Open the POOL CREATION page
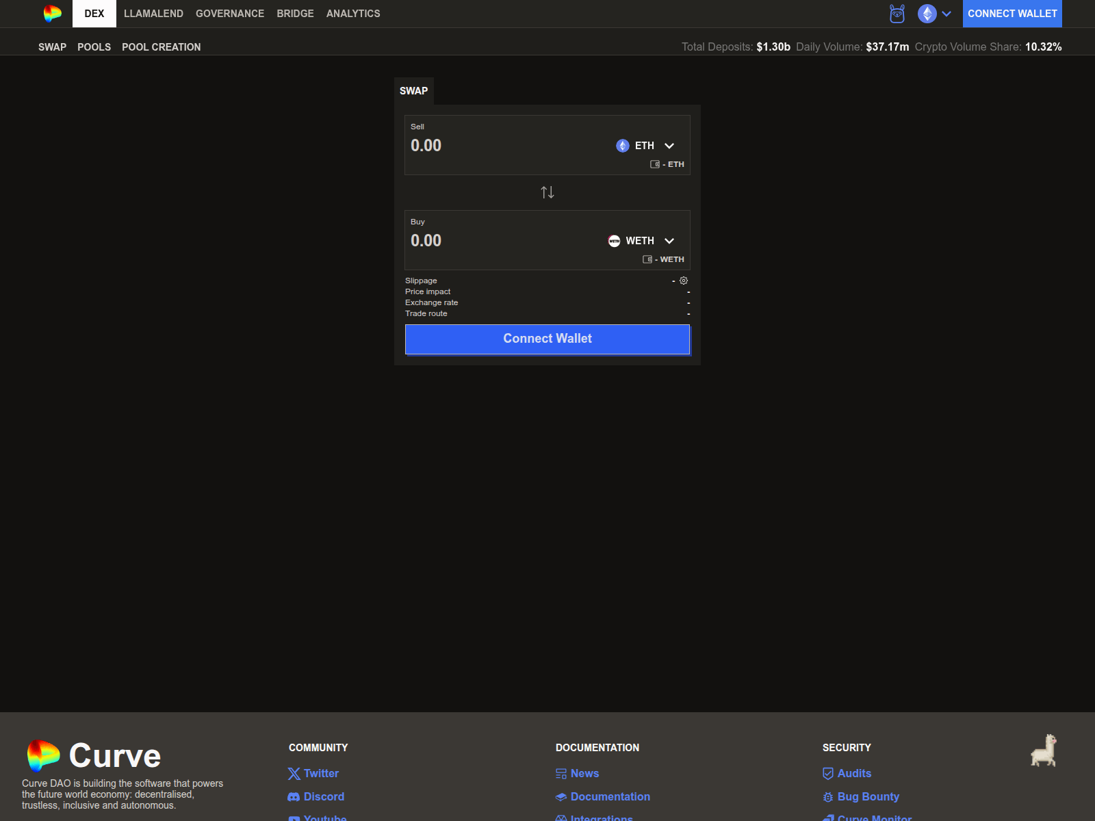1095x821 pixels. click(x=162, y=47)
